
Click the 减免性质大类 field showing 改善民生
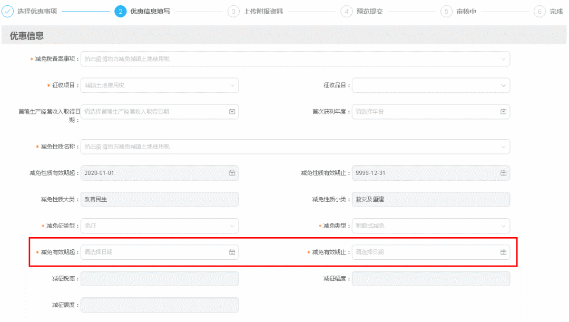[x=160, y=199]
